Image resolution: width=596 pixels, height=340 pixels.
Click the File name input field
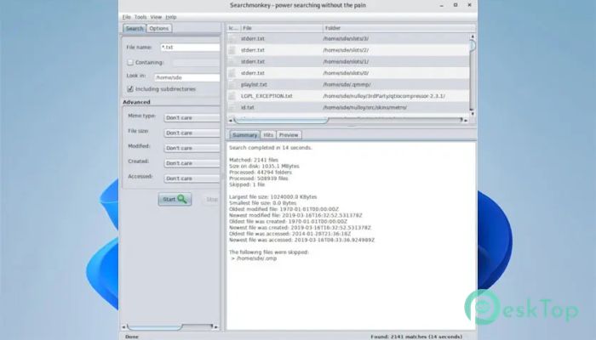(190, 48)
